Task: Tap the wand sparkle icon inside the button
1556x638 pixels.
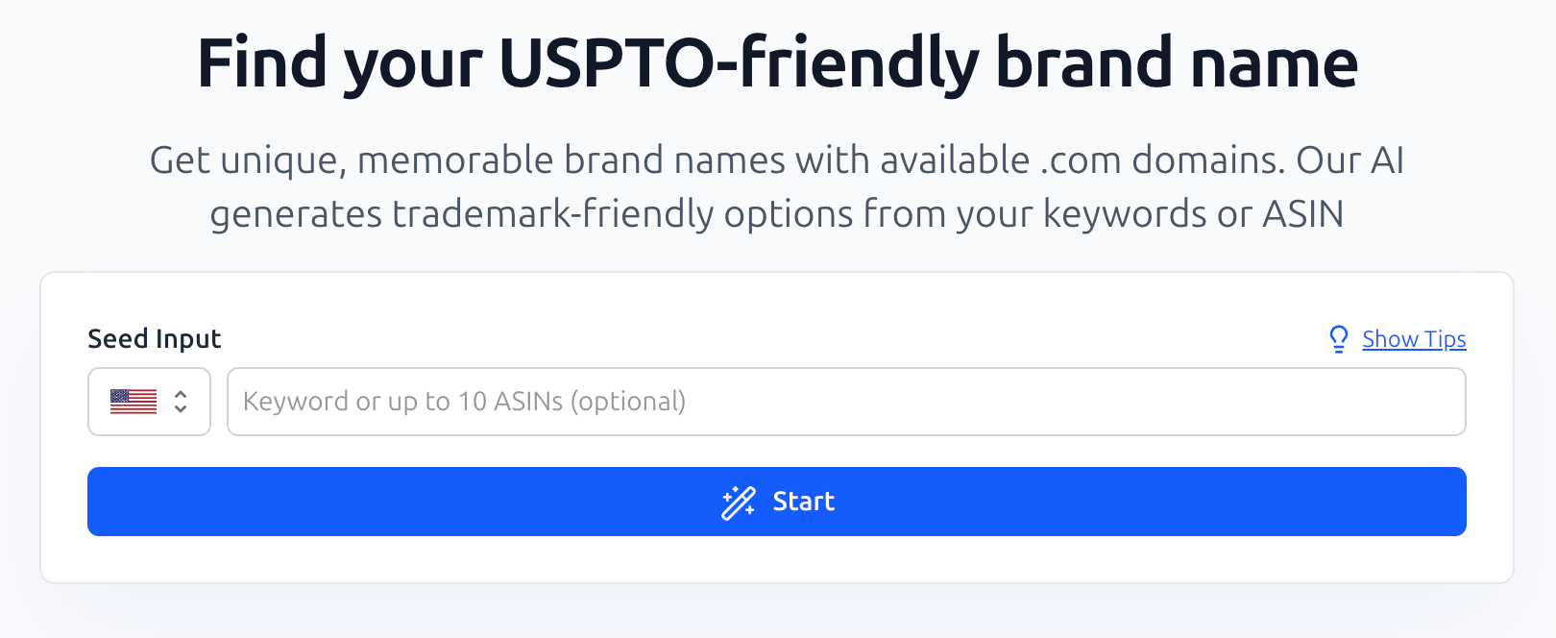Action: 738,501
